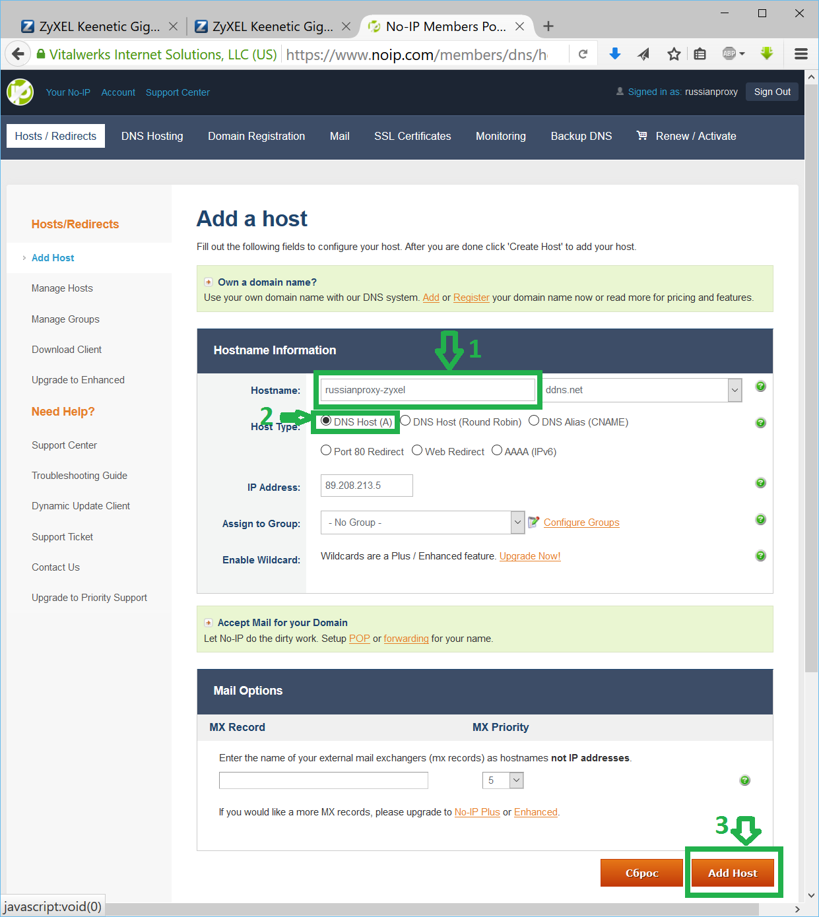Click the Сброс reset button
This screenshot has width=819, height=917.
pos(641,873)
